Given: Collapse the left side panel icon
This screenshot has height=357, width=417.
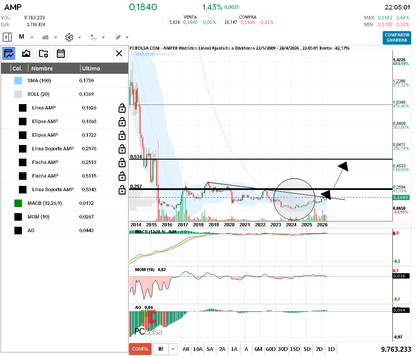Looking at the screenshot, I should (7, 37).
